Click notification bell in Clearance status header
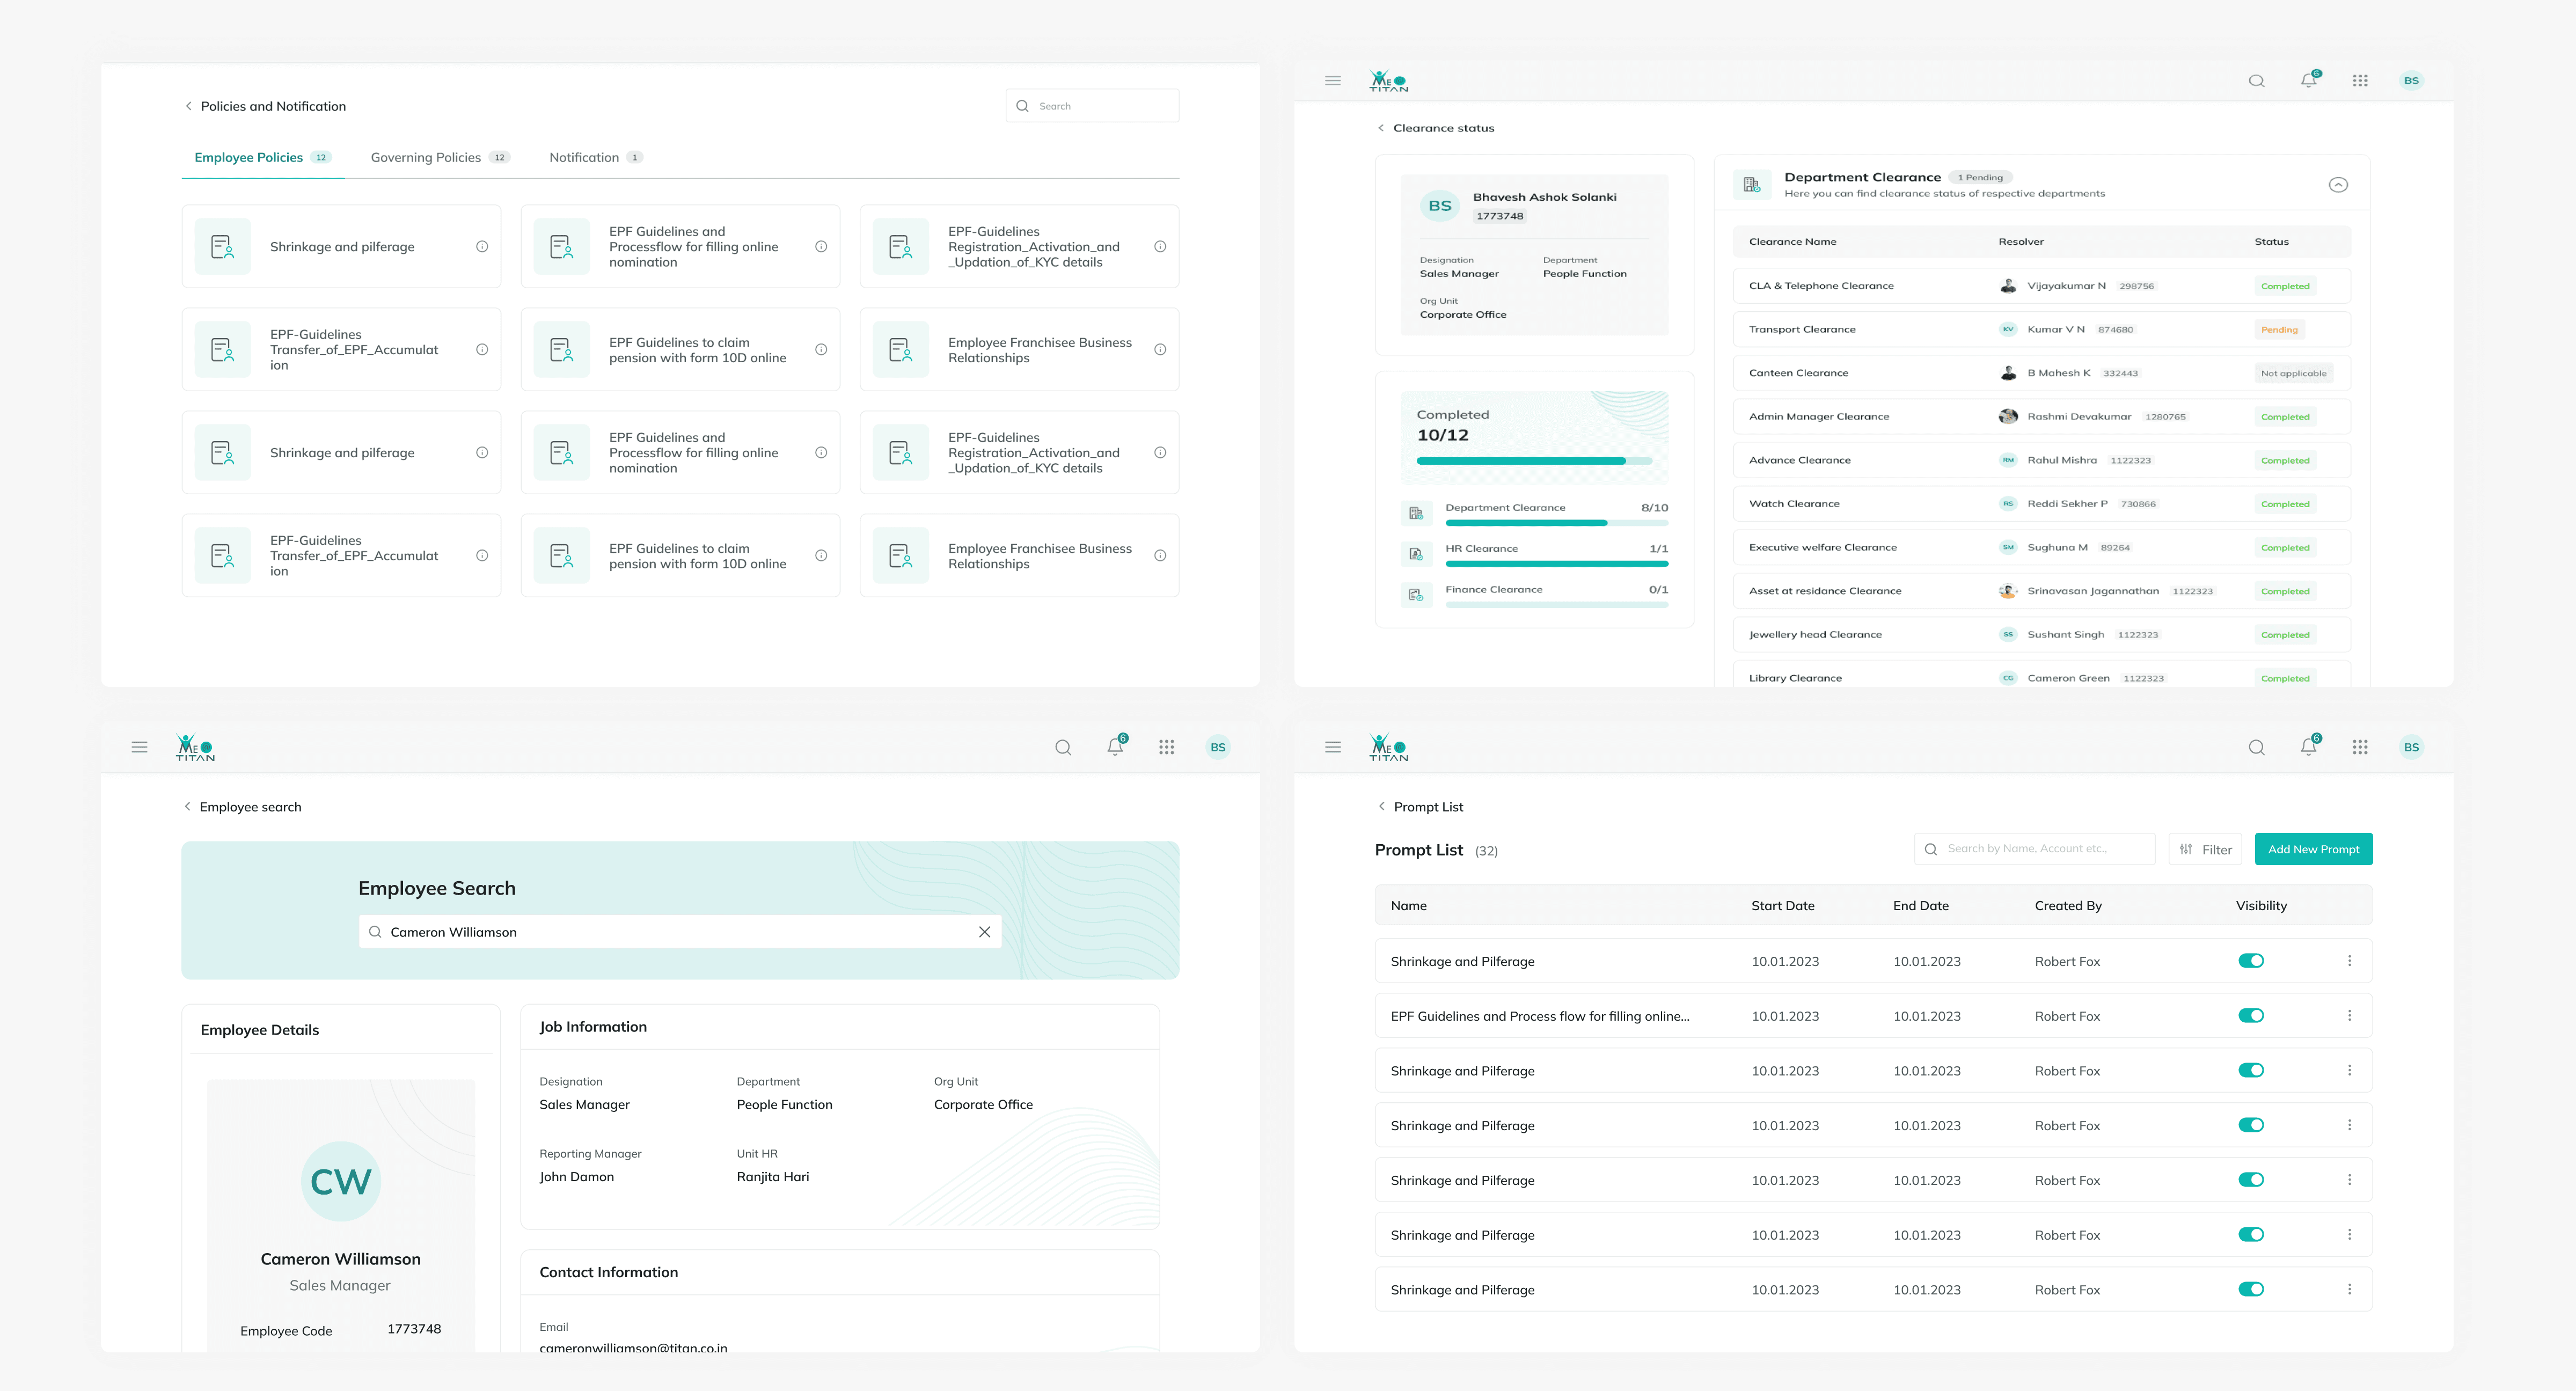 (2308, 81)
